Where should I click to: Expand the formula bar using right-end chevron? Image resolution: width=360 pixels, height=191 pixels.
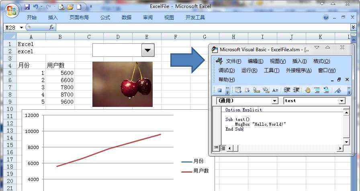pos(353,28)
